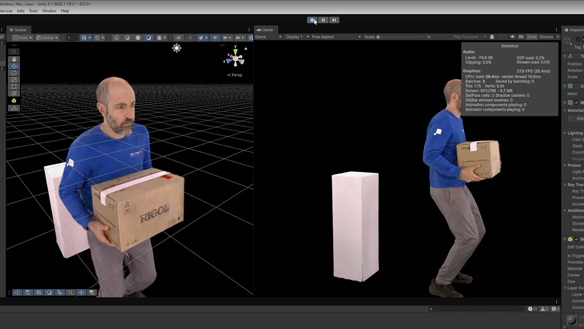
Task: Choose the shaded wireframe draw mode
Action: click(127, 38)
